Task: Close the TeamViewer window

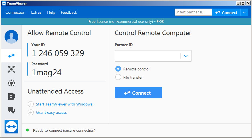Action: [248, 3]
